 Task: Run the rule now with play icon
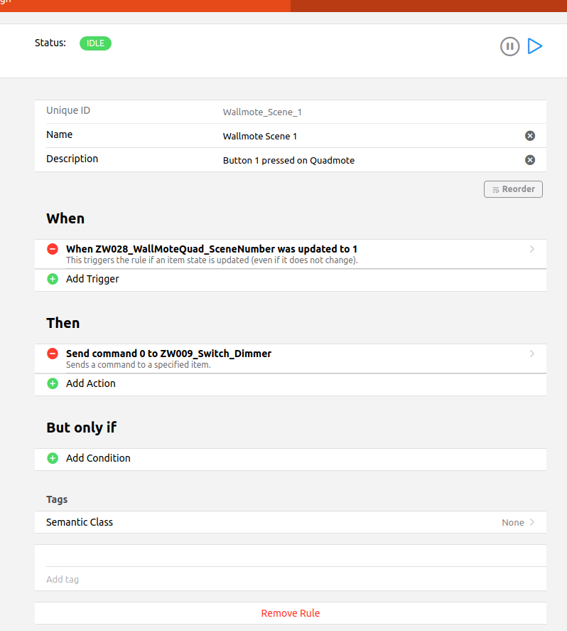click(534, 47)
